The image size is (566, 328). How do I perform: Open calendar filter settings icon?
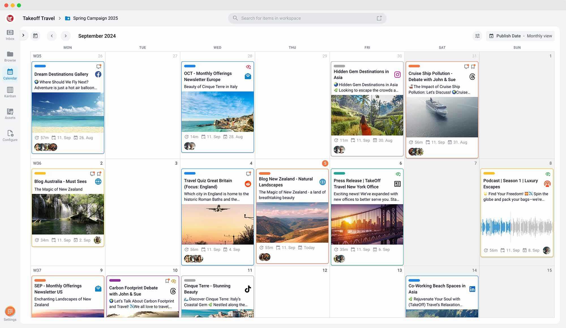[x=477, y=36]
